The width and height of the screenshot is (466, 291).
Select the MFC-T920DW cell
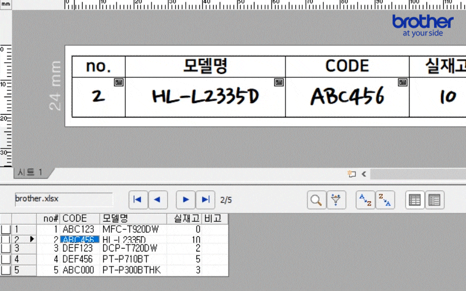click(133, 229)
